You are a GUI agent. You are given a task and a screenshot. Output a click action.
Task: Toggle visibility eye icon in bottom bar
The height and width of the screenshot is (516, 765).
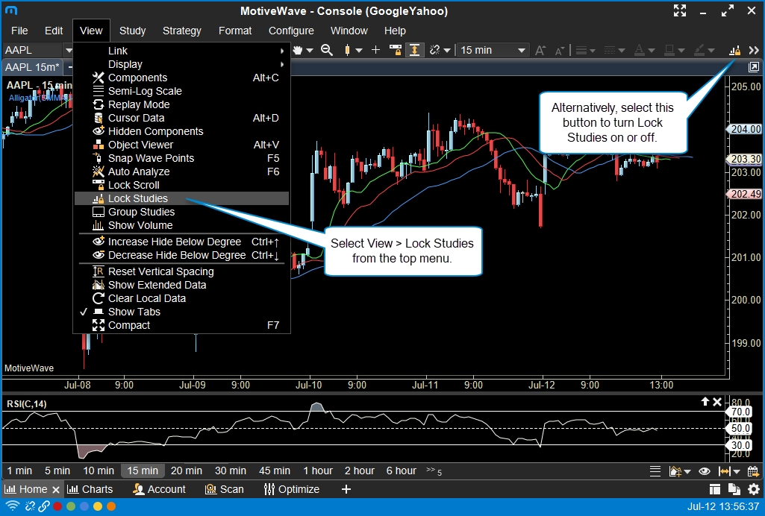[x=704, y=471]
